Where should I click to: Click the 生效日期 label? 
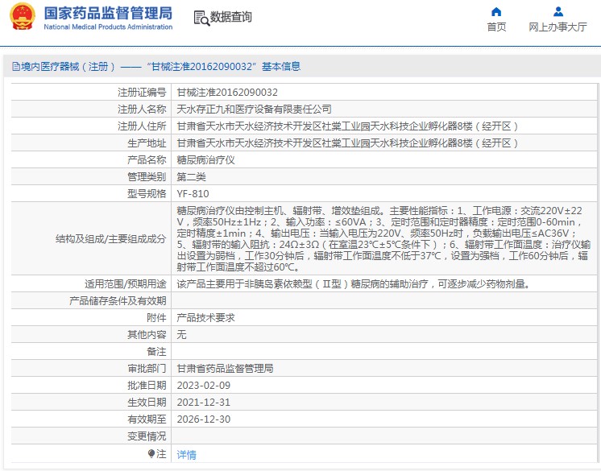tap(147, 402)
